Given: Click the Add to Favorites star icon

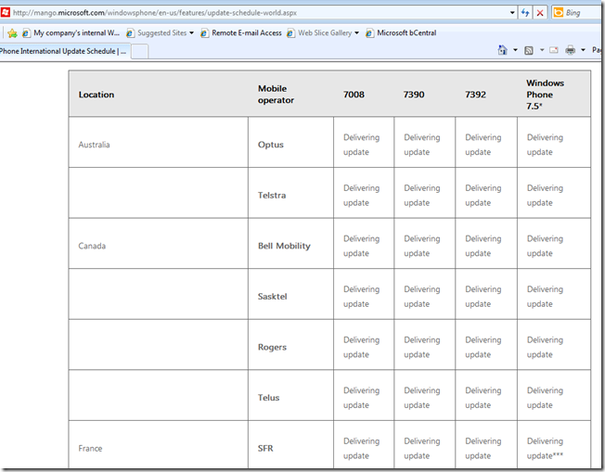Looking at the screenshot, I should click(x=11, y=32).
